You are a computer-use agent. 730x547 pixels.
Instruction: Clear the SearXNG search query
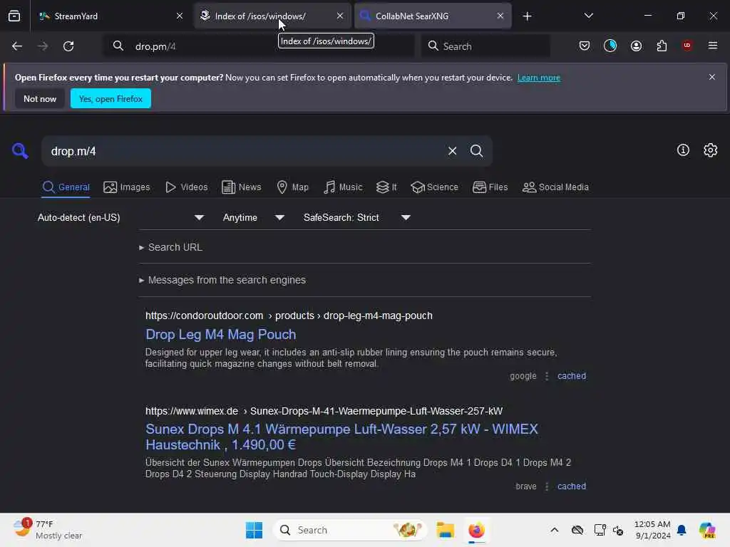pyautogui.click(x=452, y=151)
